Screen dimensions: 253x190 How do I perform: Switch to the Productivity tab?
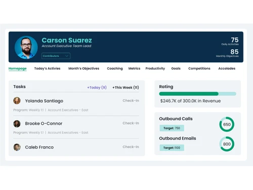point(155,68)
